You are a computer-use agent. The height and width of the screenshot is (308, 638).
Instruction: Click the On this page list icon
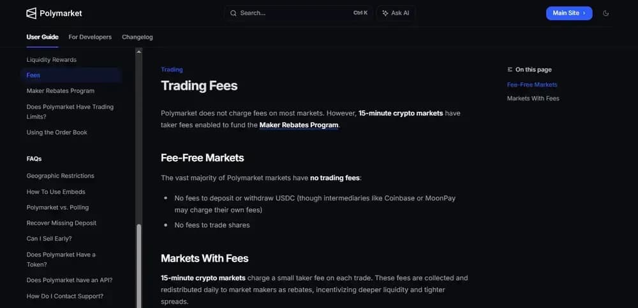(x=510, y=70)
